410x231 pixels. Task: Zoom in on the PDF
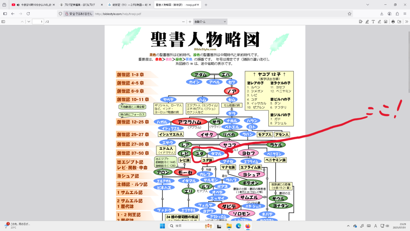(x=190, y=22)
